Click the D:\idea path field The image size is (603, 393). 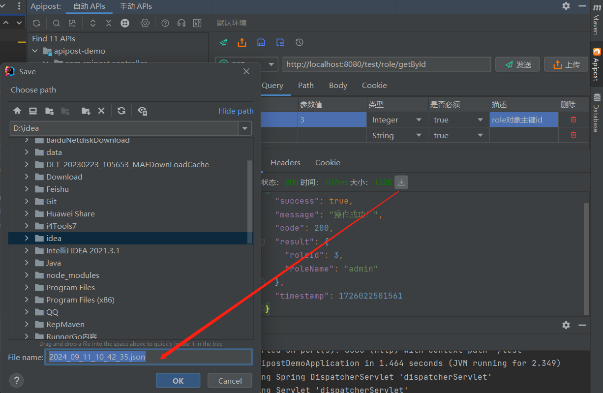tap(124, 128)
